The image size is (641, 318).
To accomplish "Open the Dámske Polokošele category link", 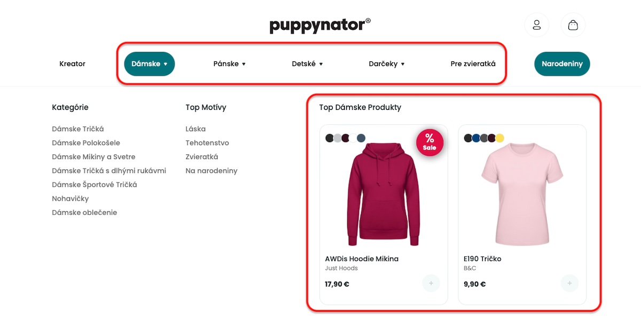I will [x=86, y=143].
